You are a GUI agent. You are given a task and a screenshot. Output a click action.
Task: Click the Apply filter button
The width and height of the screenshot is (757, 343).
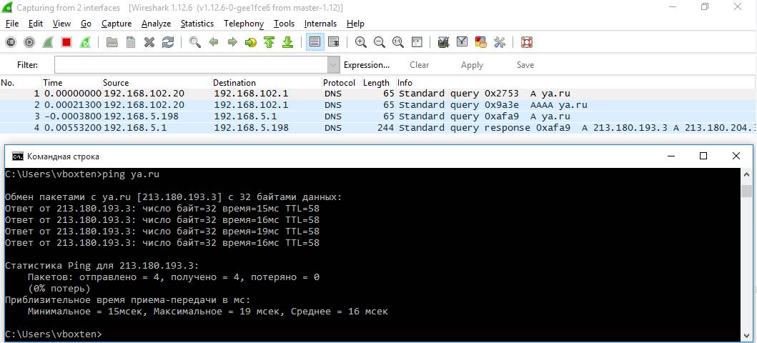[x=472, y=65]
